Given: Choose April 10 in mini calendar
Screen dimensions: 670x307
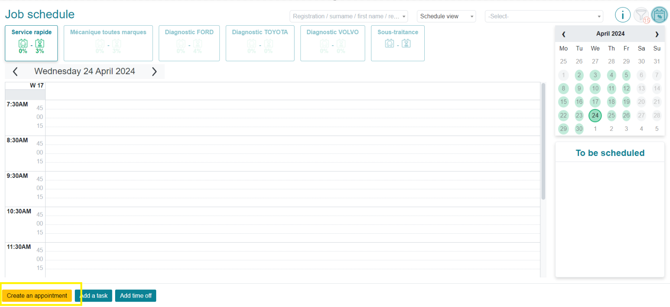Looking at the screenshot, I should click(595, 88).
